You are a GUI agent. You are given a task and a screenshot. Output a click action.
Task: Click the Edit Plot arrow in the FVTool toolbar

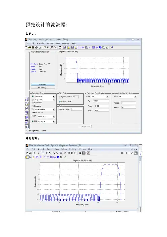point(39,153)
